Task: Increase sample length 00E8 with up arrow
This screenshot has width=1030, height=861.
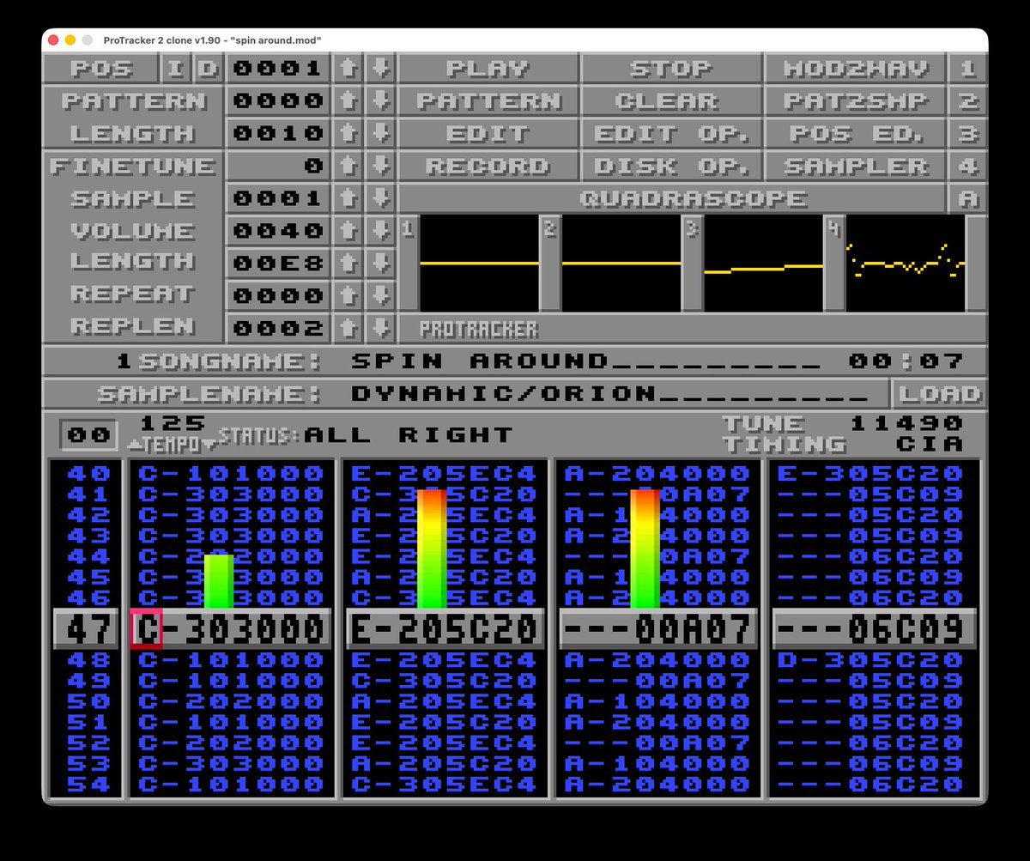Action: tap(348, 263)
